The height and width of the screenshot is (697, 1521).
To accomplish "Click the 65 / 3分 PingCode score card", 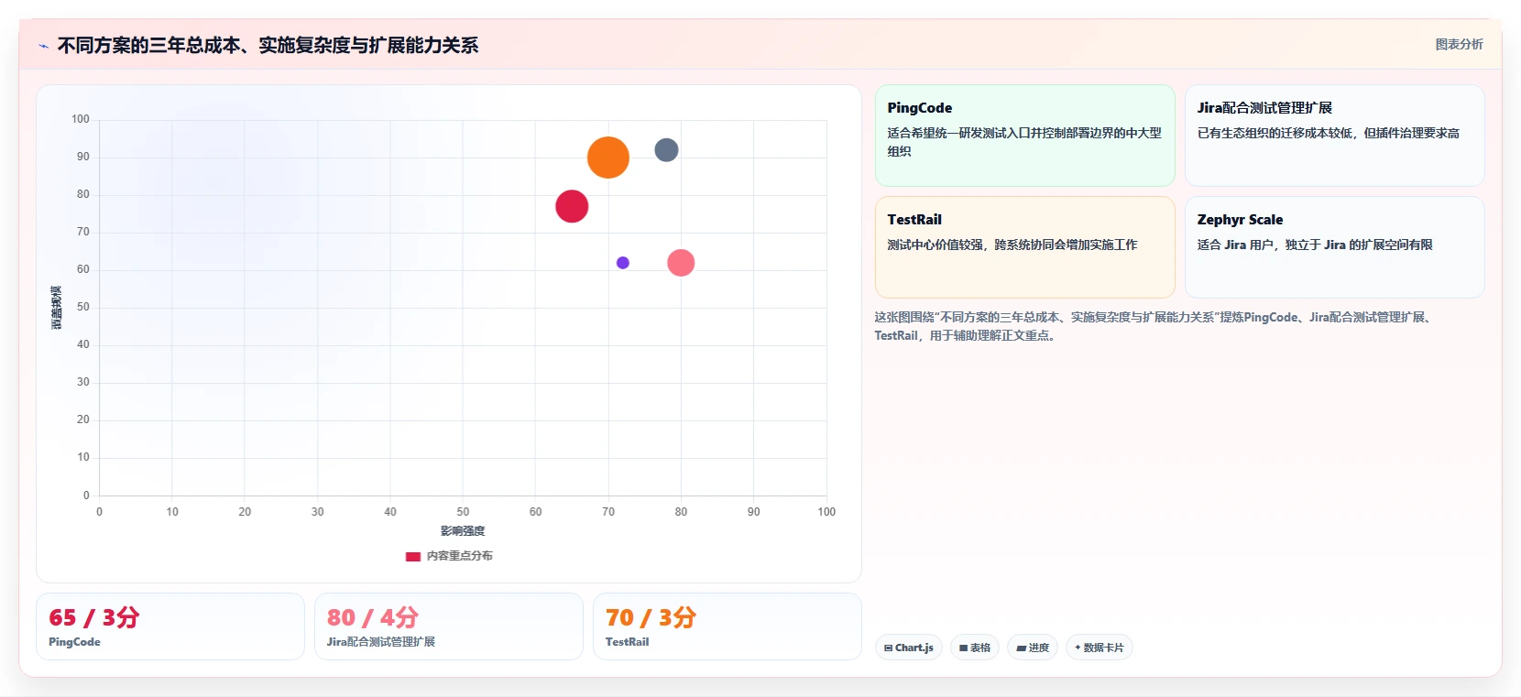I will (170, 626).
